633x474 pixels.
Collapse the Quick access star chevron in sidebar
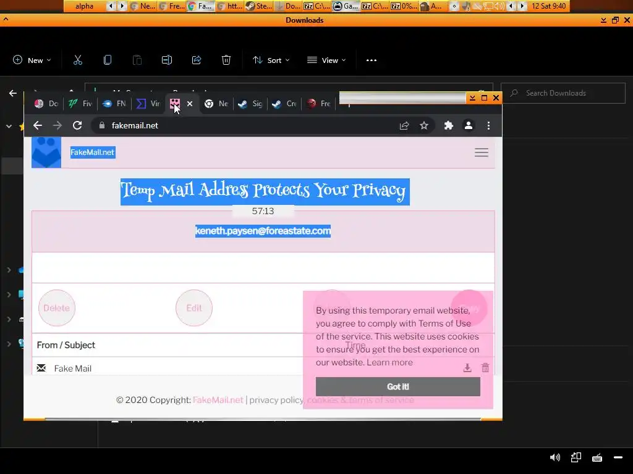[9, 126]
